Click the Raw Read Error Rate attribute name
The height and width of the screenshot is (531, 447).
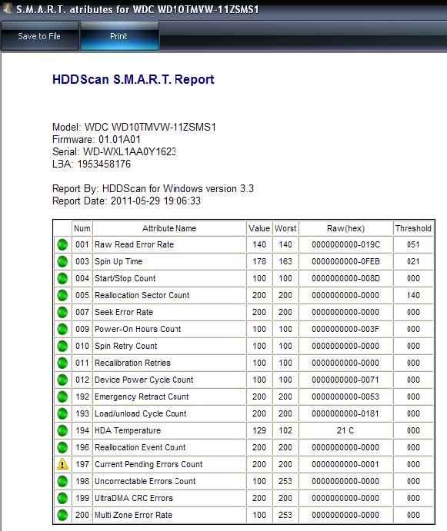(x=135, y=244)
